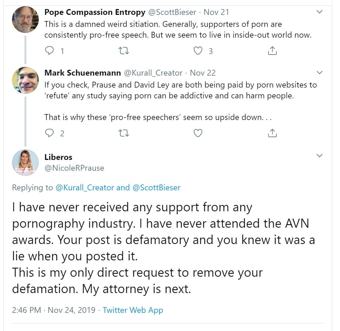Viewport: 340px width, 331px height.
Task: Reply to Pope Compassion Entropy's tweet
Action: click(x=49, y=51)
